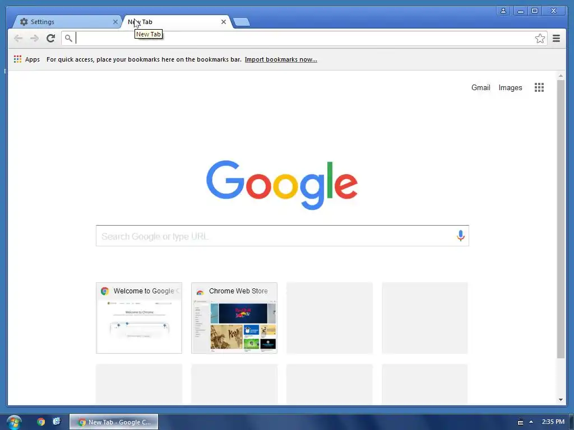Click the magnifier icon in the omnibox
This screenshot has height=430, width=574.
click(68, 38)
